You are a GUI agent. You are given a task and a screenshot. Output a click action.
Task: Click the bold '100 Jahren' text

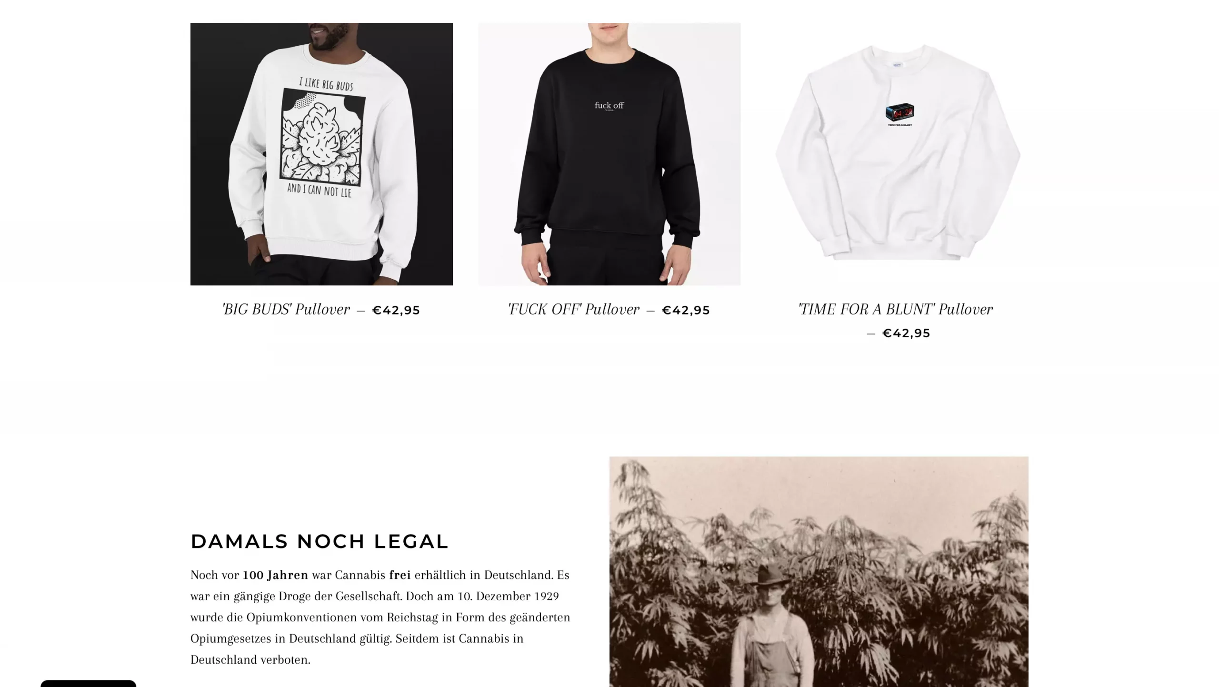tap(275, 575)
